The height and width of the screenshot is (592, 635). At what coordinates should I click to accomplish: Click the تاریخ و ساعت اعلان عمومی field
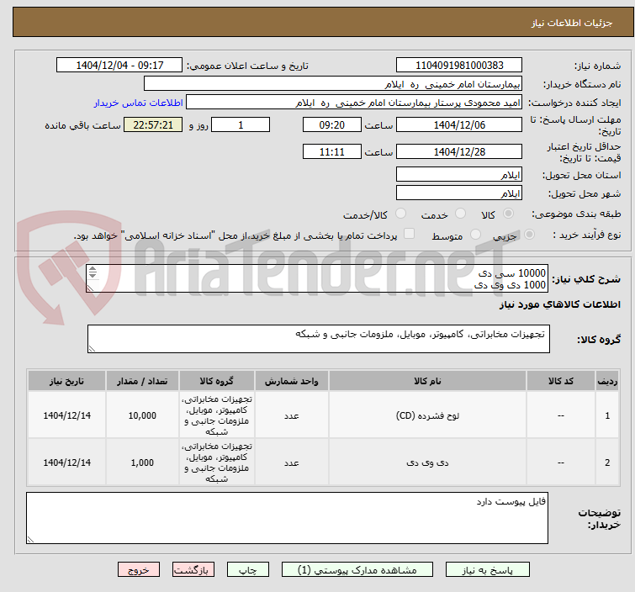[x=119, y=66]
